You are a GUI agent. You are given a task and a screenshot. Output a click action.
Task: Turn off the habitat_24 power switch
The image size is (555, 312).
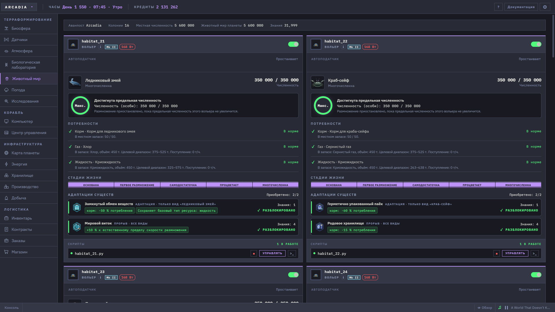(536, 275)
